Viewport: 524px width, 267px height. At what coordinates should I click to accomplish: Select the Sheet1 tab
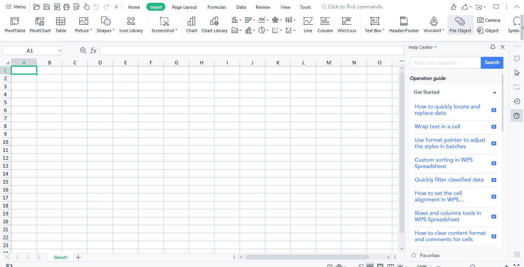[61, 257]
